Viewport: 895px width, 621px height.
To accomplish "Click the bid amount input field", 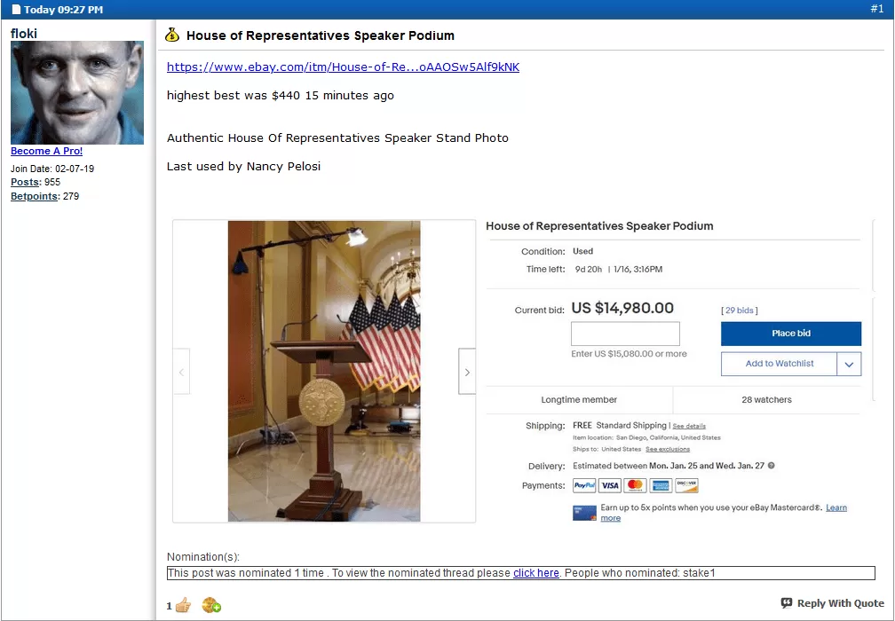I will tap(626, 334).
